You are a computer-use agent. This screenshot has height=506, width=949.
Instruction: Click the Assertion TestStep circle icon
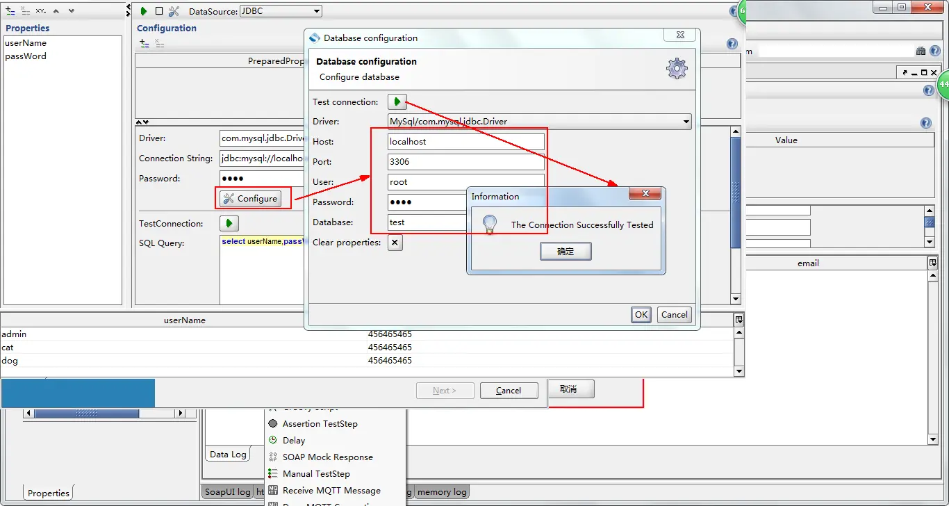point(273,423)
